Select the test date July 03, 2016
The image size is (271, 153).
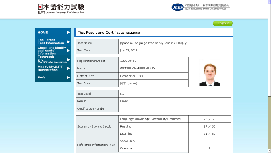click(129, 51)
